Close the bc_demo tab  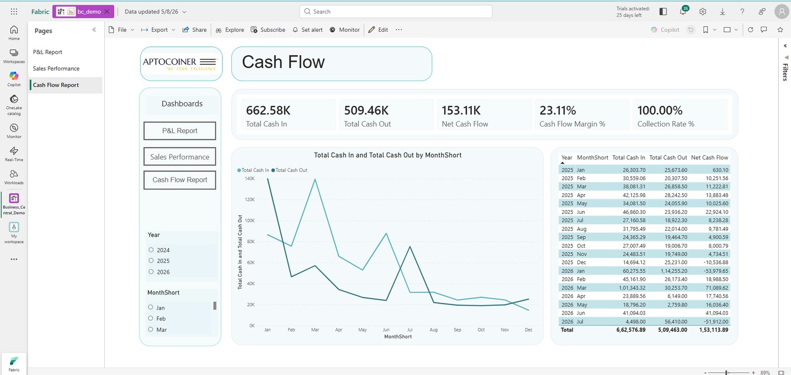[107, 11]
